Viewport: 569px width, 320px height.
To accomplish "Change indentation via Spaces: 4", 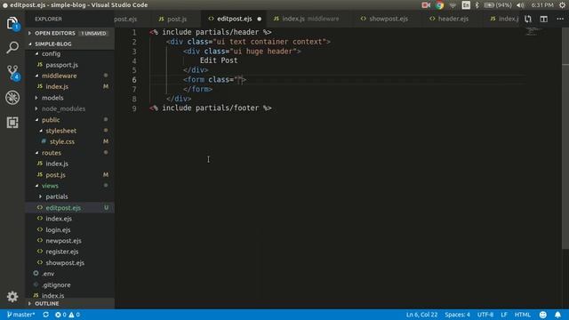I will pos(457,315).
